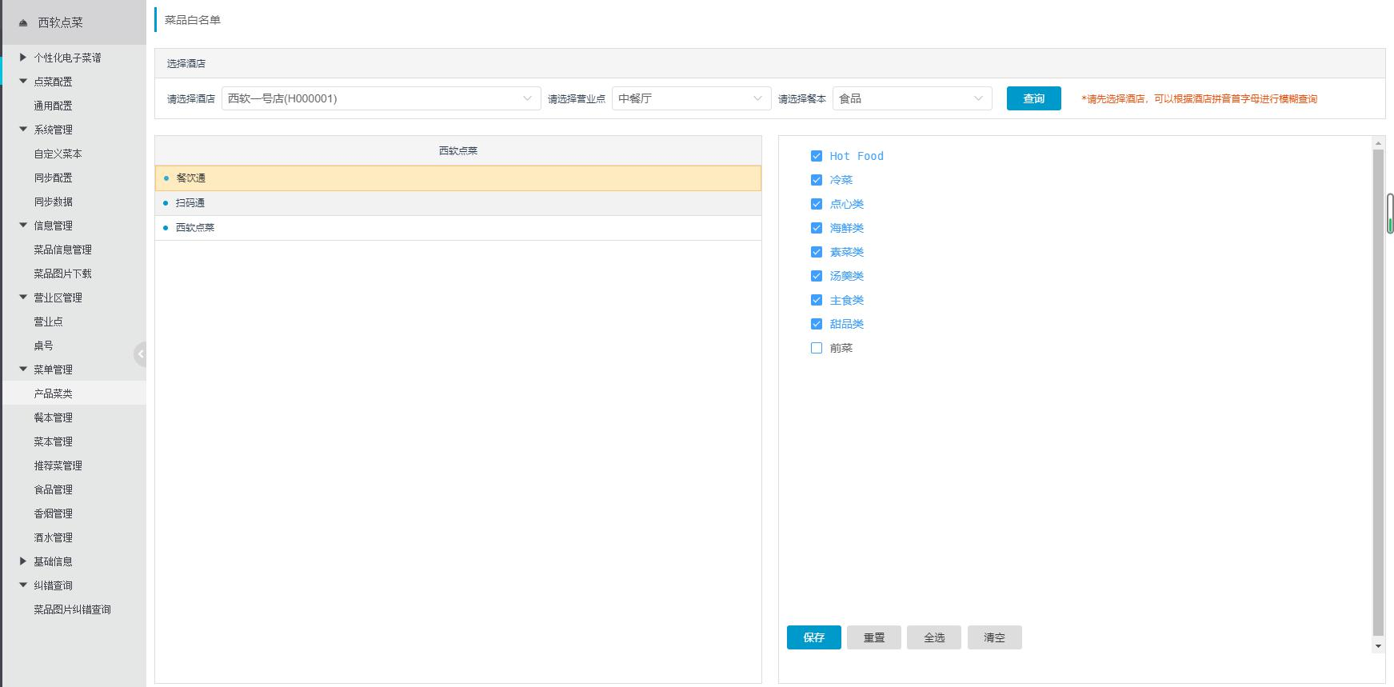Open the hotel dropdown showing 西软一号店
Viewport: 1394px width, 687px height.
[381, 98]
